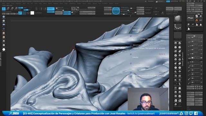Open the lower dropdown bar near Stencil menu
Image resolution: width=206 pixels, height=116 pixels.
pos(87,14)
